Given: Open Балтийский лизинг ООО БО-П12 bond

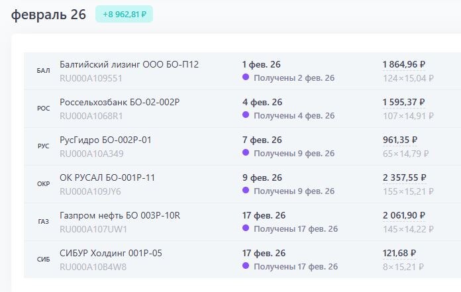Looking at the screenshot, I should click(x=129, y=64).
